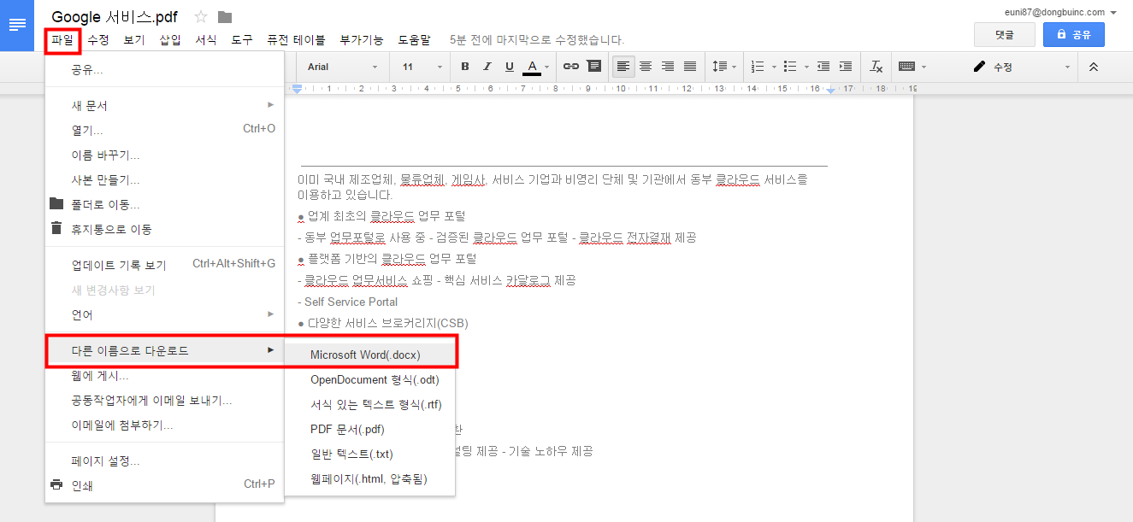Click the blue 공유 share button
The image size is (1133, 522).
tap(1074, 35)
